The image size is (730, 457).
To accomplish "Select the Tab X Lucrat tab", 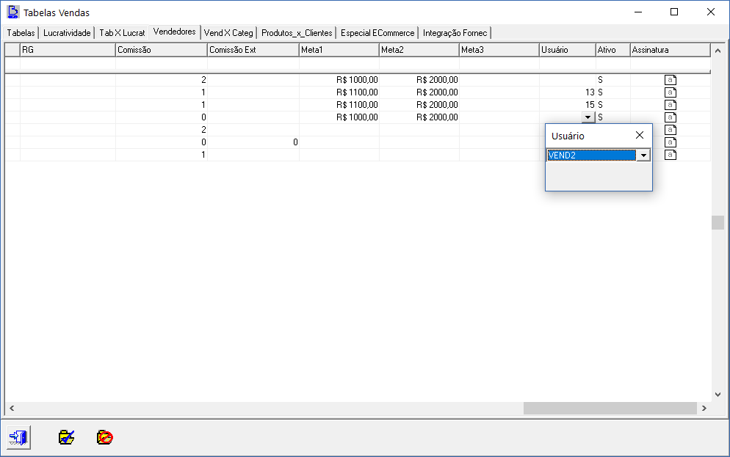I will 123,33.
